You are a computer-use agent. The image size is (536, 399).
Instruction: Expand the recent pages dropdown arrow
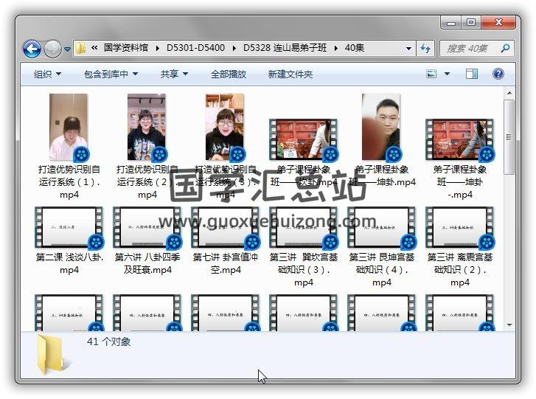click(68, 49)
